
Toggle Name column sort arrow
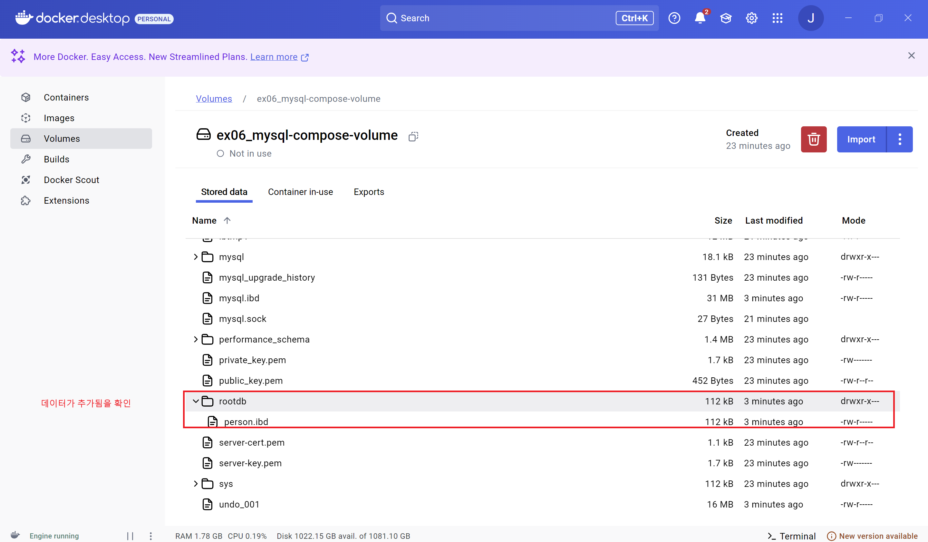(227, 220)
